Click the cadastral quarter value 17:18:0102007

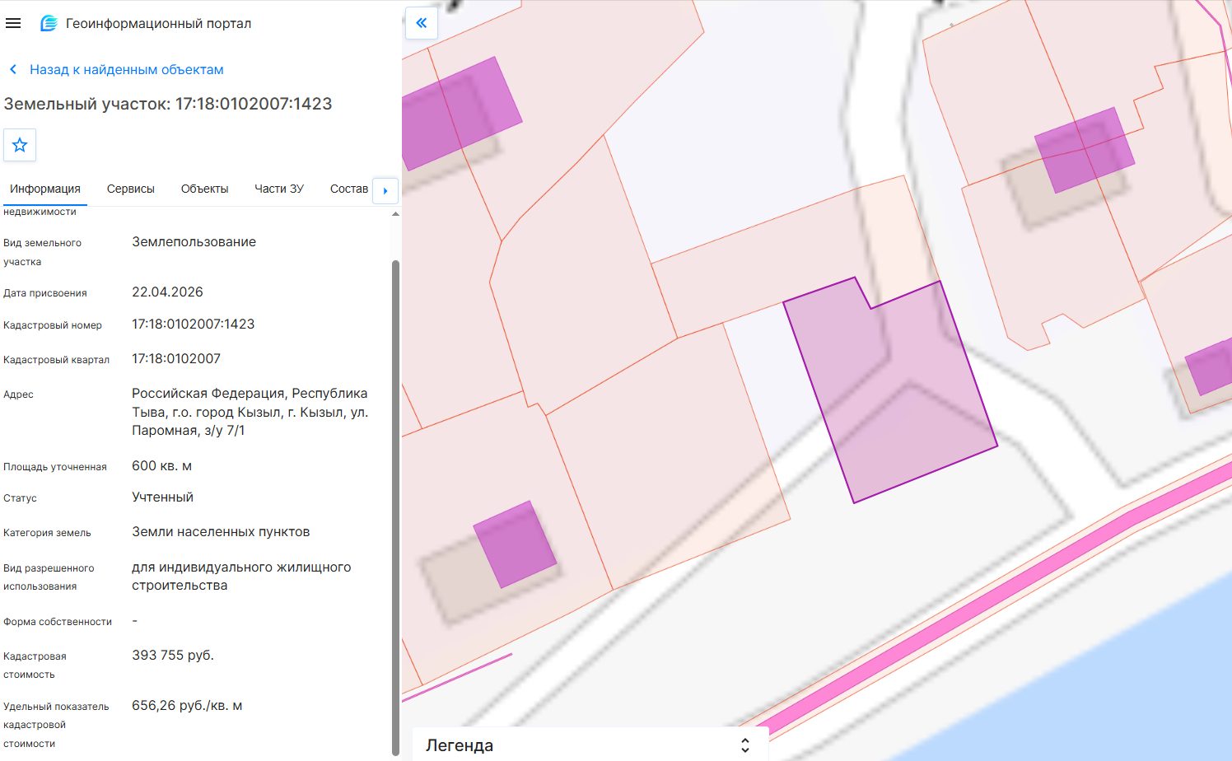tap(176, 359)
